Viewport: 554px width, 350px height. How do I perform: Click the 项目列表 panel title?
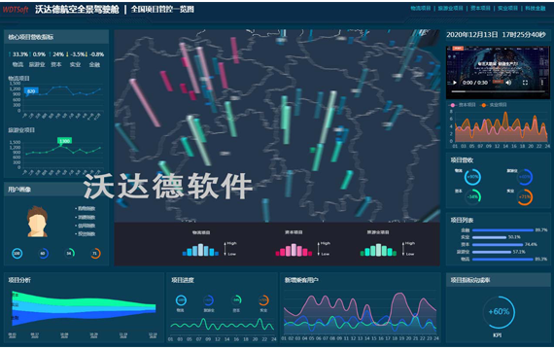462,221
